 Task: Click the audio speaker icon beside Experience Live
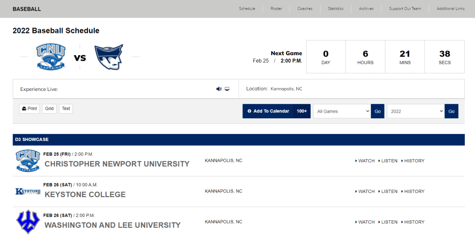click(x=219, y=89)
